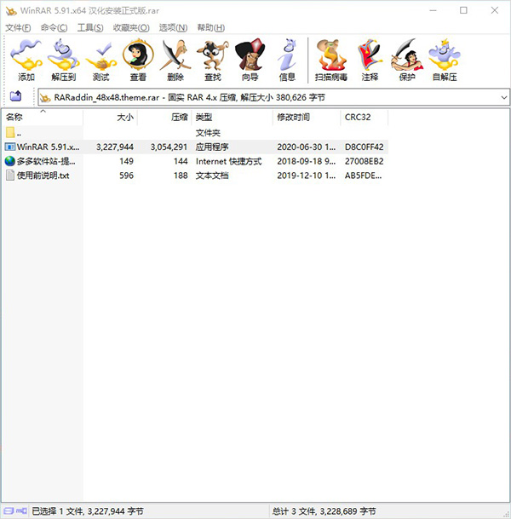Click the Internet 快捷方式 type cell
Viewport: 511px width, 519px height.
228,162
